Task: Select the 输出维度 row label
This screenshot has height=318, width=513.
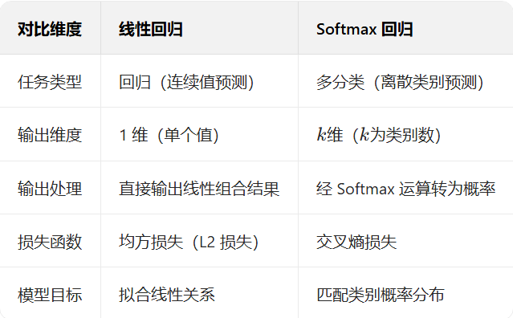Action: tap(50, 135)
